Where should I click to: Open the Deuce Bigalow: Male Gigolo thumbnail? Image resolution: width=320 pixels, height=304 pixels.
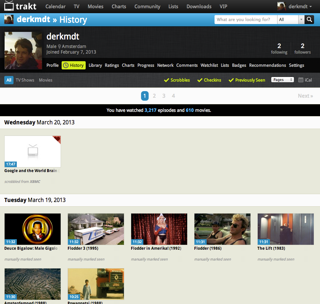[33, 229]
